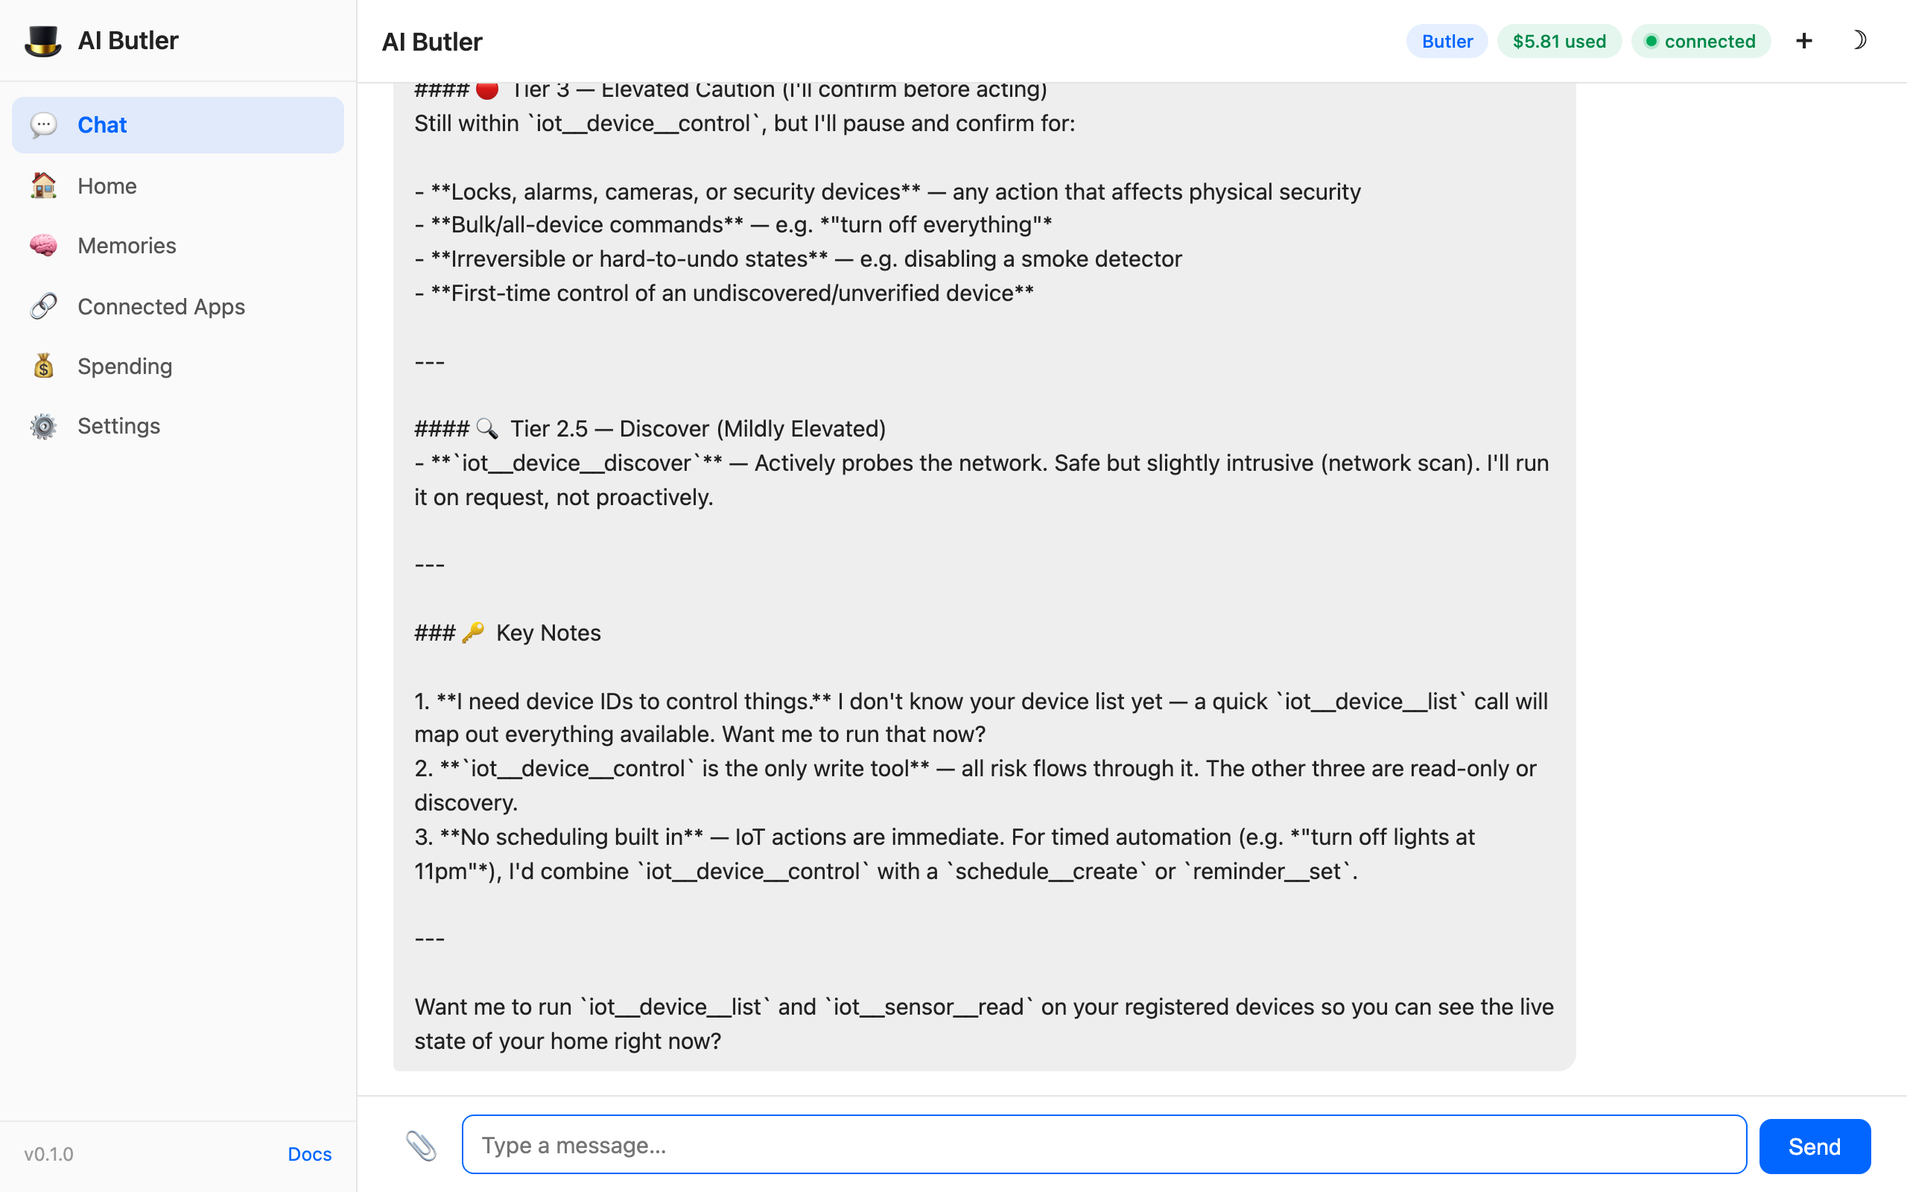Open the Memories page

pyautogui.click(x=127, y=246)
